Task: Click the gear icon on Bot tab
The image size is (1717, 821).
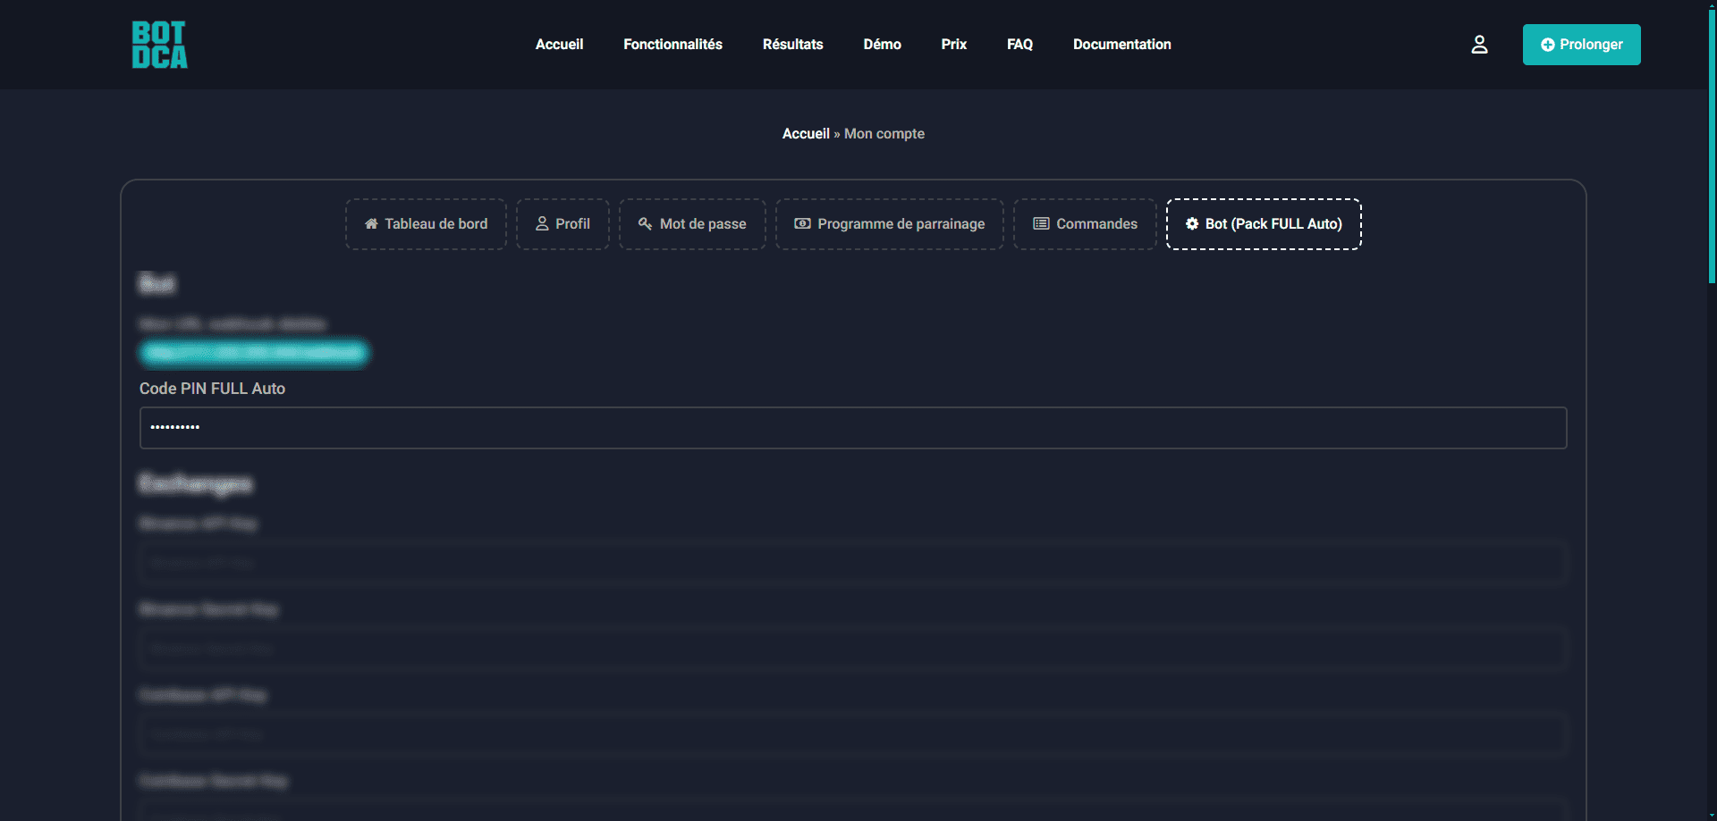Action: (1192, 224)
